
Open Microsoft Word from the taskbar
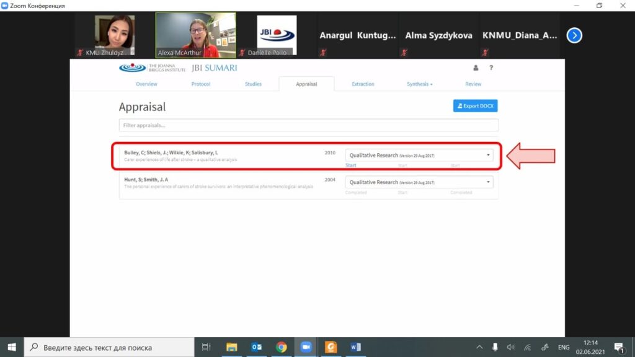click(x=355, y=347)
